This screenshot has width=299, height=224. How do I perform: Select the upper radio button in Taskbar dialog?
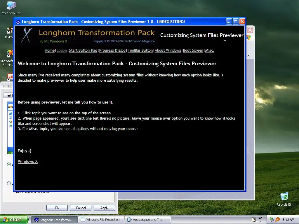click(9, 164)
